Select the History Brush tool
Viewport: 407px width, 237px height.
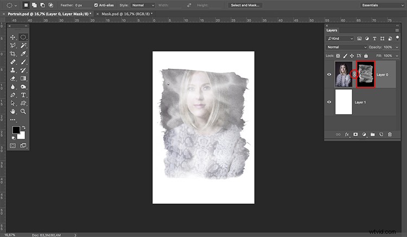(23, 70)
